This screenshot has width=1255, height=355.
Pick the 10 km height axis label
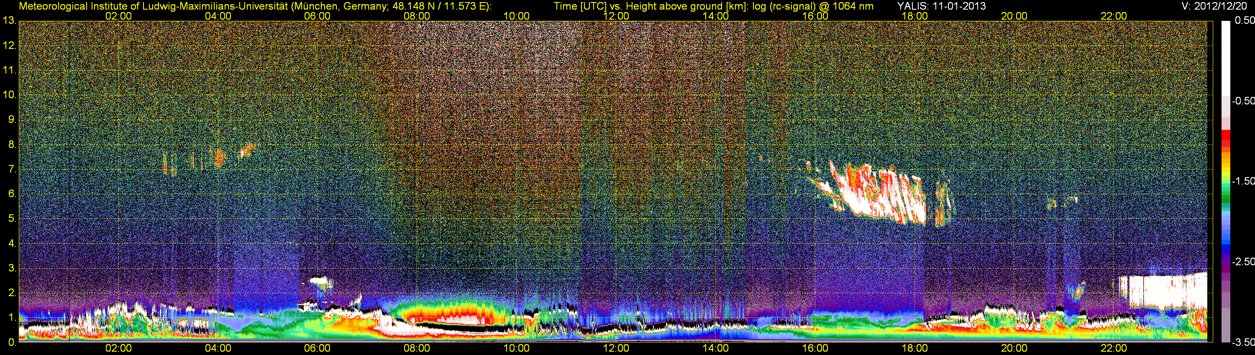(x=9, y=95)
